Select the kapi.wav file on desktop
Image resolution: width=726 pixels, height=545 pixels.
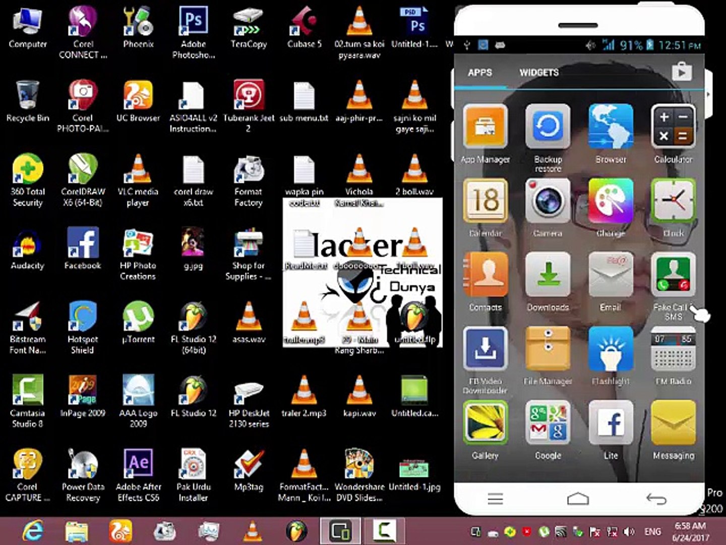tap(359, 397)
